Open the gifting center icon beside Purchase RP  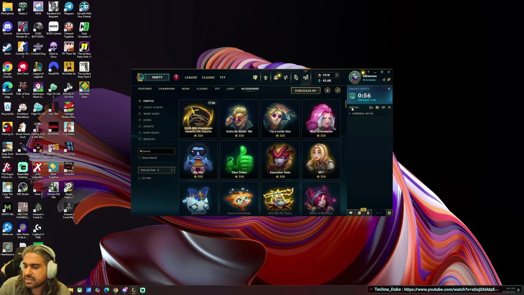tap(327, 91)
